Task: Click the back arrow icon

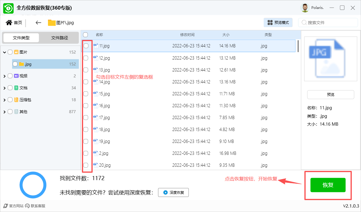Action: click(x=38, y=23)
